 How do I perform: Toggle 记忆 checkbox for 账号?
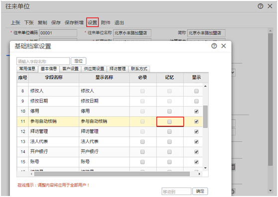[x=169, y=162]
